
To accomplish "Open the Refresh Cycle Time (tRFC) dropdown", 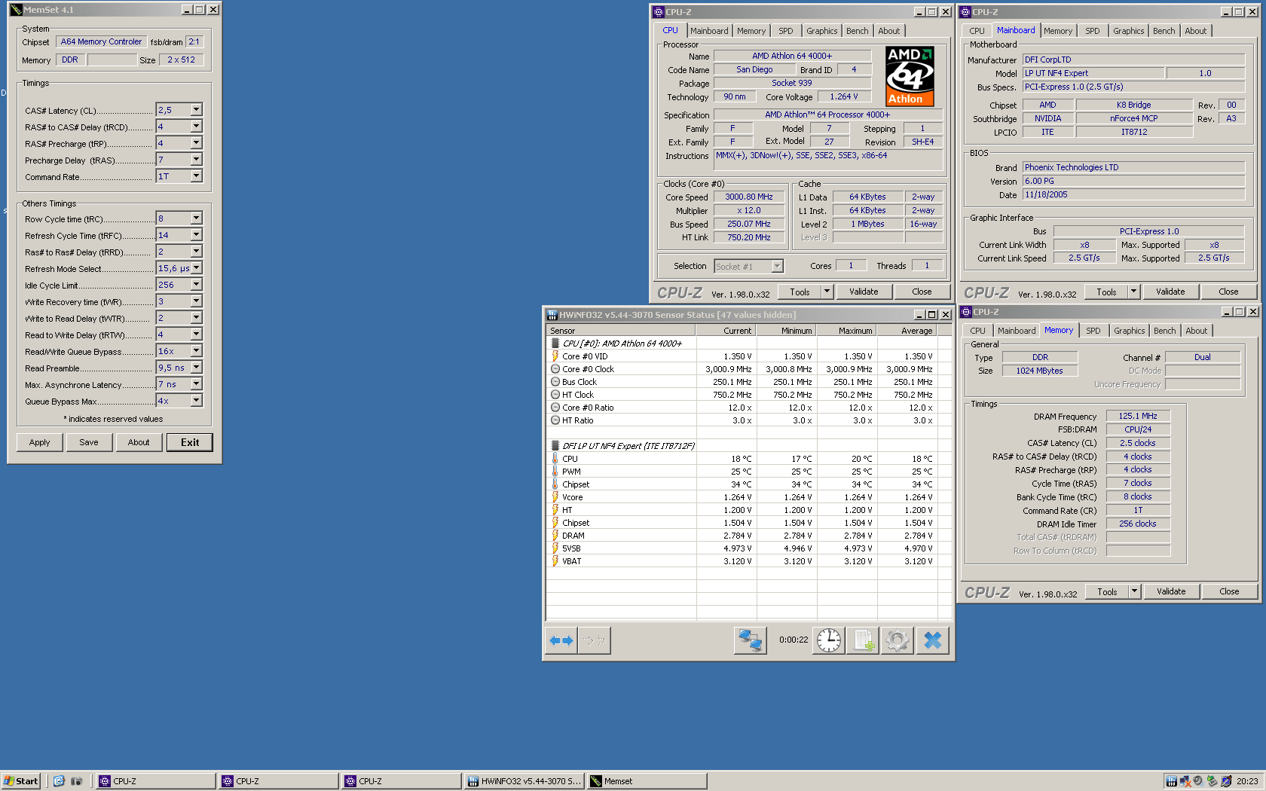I will tap(196, 235).
